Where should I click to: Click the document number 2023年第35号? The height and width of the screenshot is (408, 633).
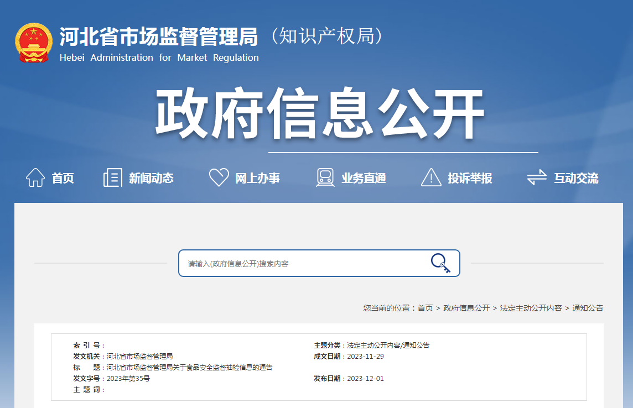[128, 379]
